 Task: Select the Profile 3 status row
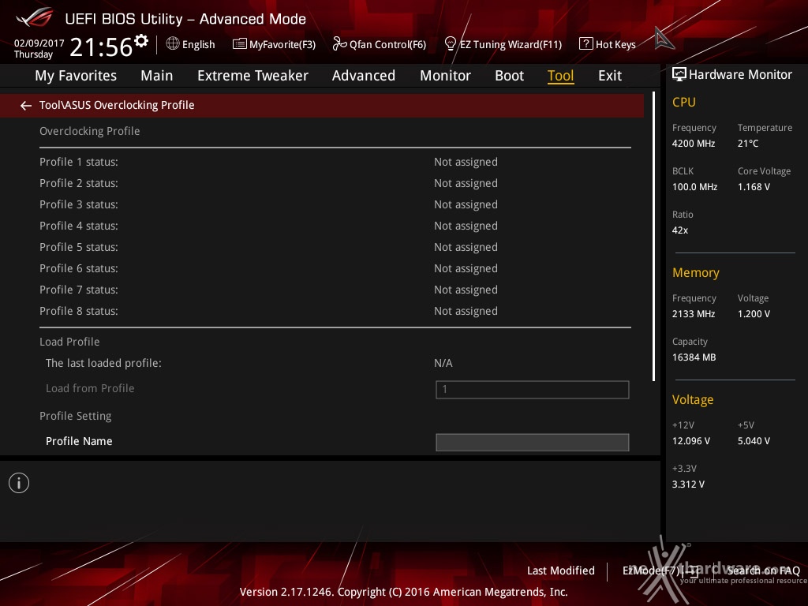(335, 204)
